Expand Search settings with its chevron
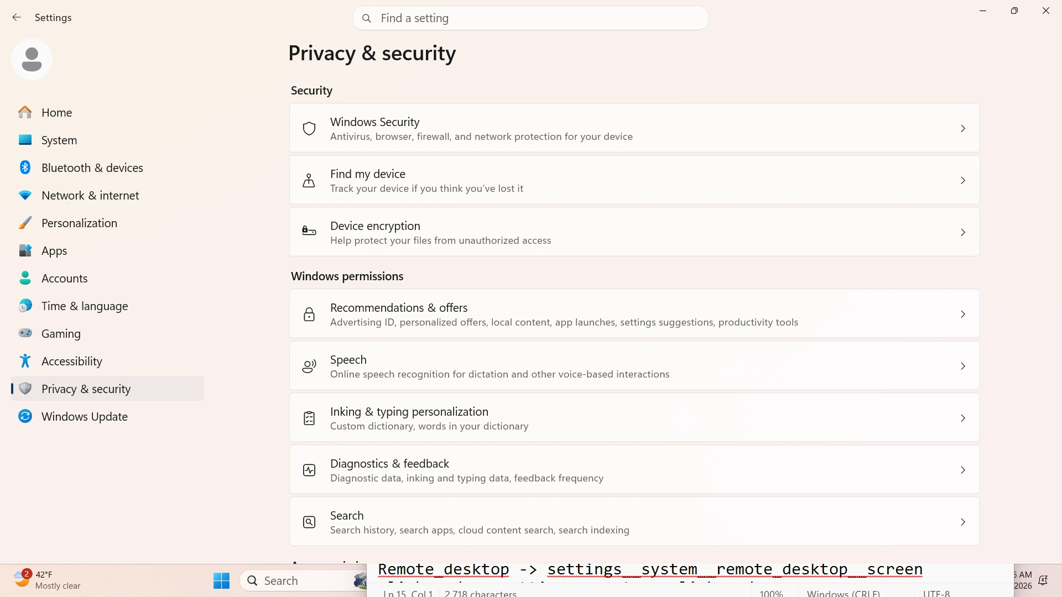This screenshot has height=597, width=1062. point(963,522)
